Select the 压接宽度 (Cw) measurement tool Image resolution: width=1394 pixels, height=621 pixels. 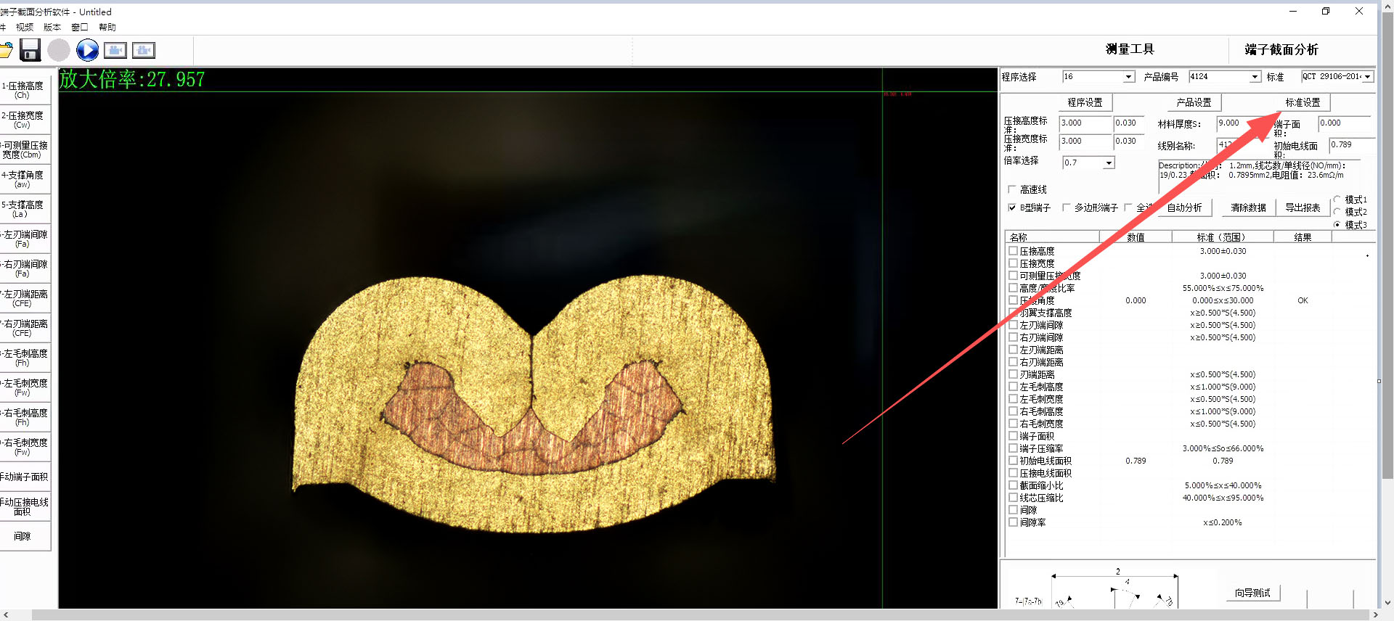23,120
